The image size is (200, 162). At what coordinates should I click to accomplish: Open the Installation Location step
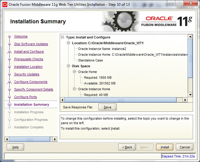coord(28,67)
